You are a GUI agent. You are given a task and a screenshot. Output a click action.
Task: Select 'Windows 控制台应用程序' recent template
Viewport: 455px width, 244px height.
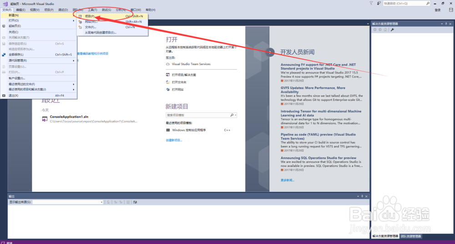pyautogui.click(x=189, y=130)
